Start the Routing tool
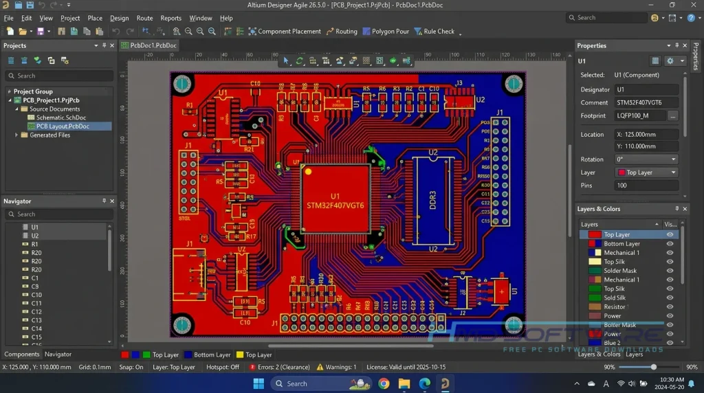 click(342, 32)
